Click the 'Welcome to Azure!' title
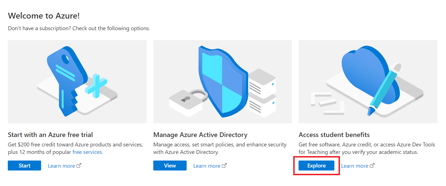Screen dimensions: 446x186 [44, 16]
